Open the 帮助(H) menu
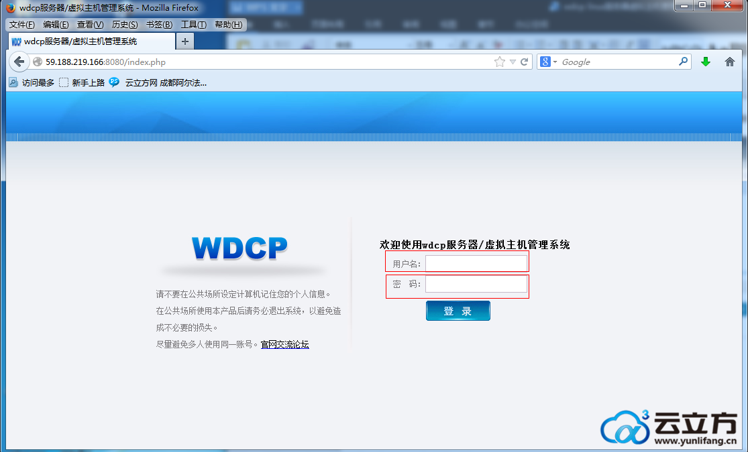 229,25
